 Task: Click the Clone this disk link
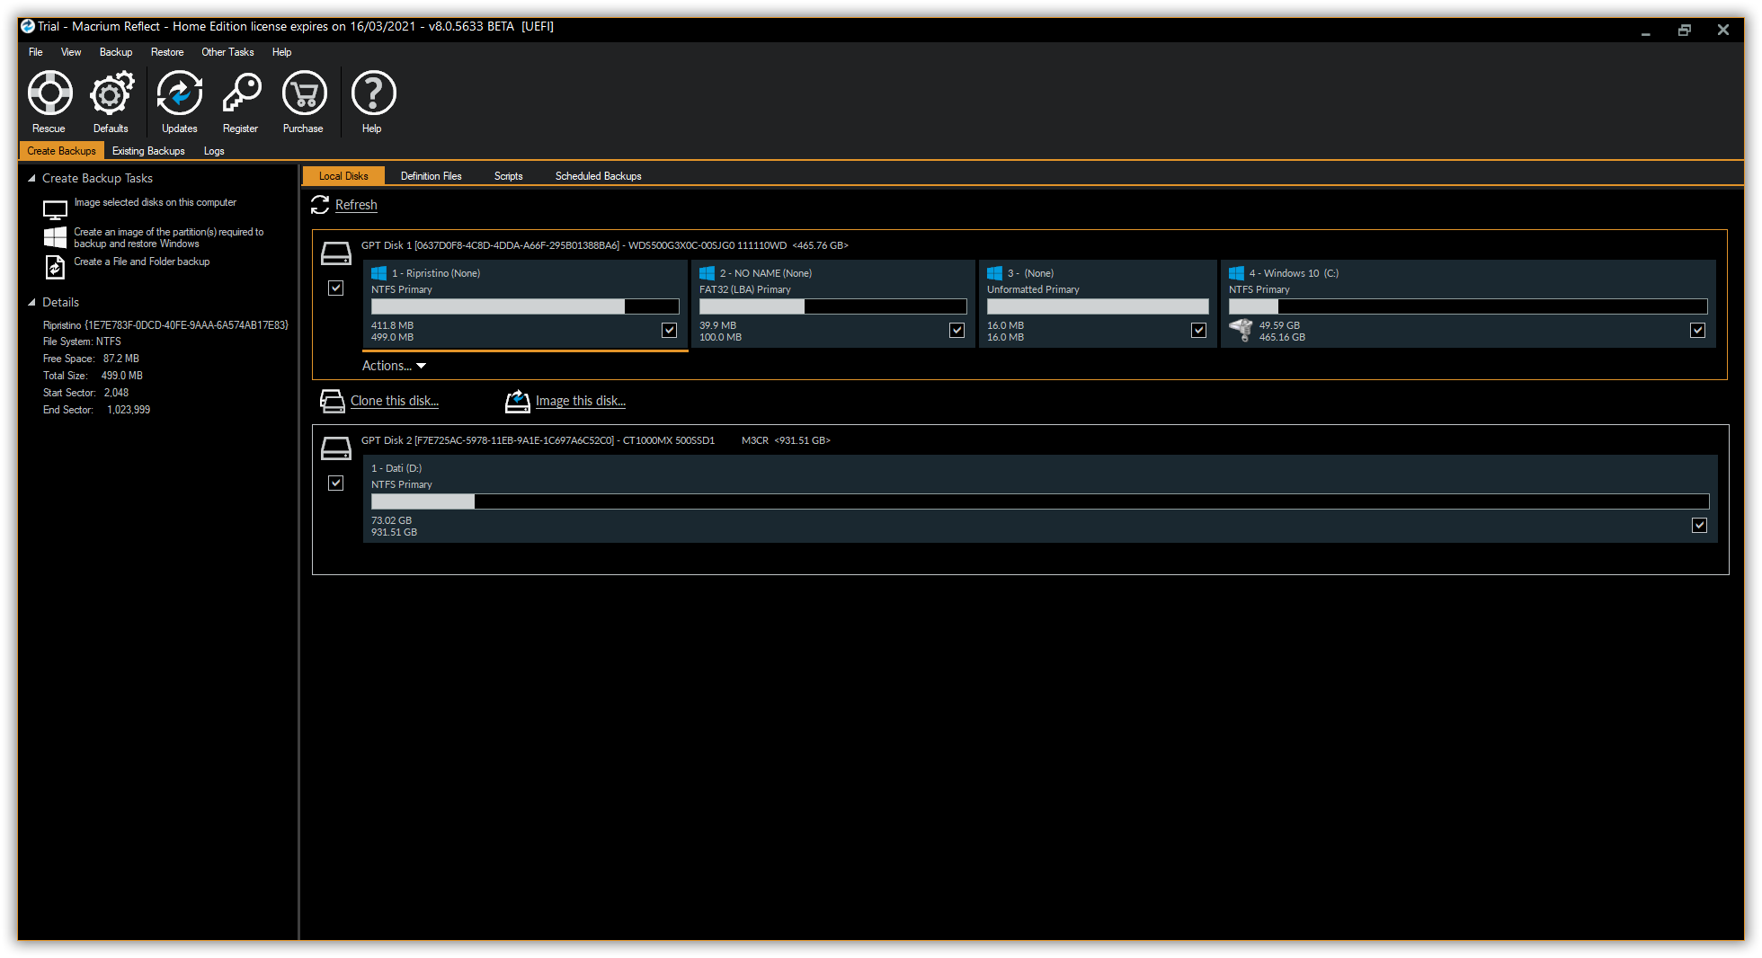pos(395,401)
